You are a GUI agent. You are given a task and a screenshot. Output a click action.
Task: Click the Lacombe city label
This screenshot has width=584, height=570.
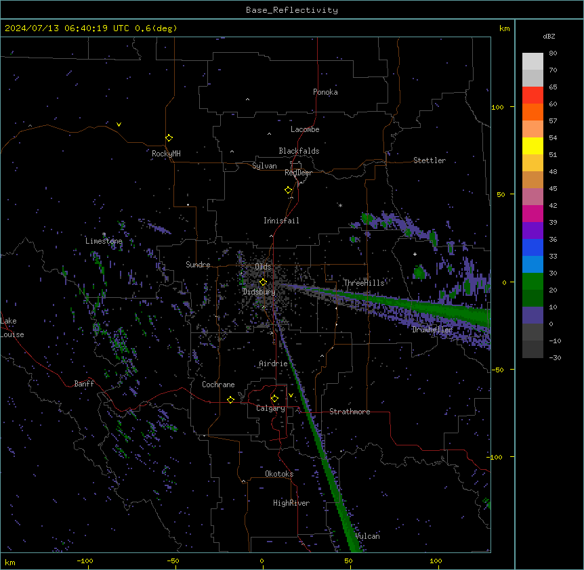(305, 129)
